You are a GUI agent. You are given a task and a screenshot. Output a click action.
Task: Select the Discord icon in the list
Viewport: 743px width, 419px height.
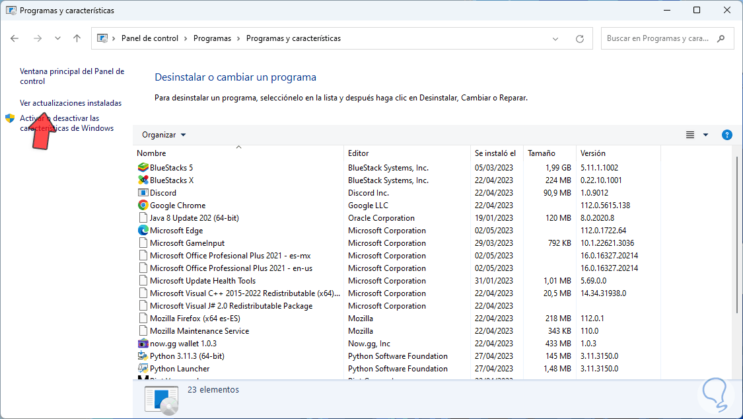[143, 193]
